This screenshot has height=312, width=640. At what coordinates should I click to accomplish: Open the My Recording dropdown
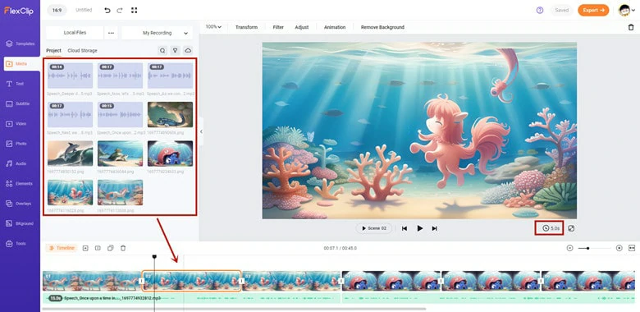(x=158, y=33)
